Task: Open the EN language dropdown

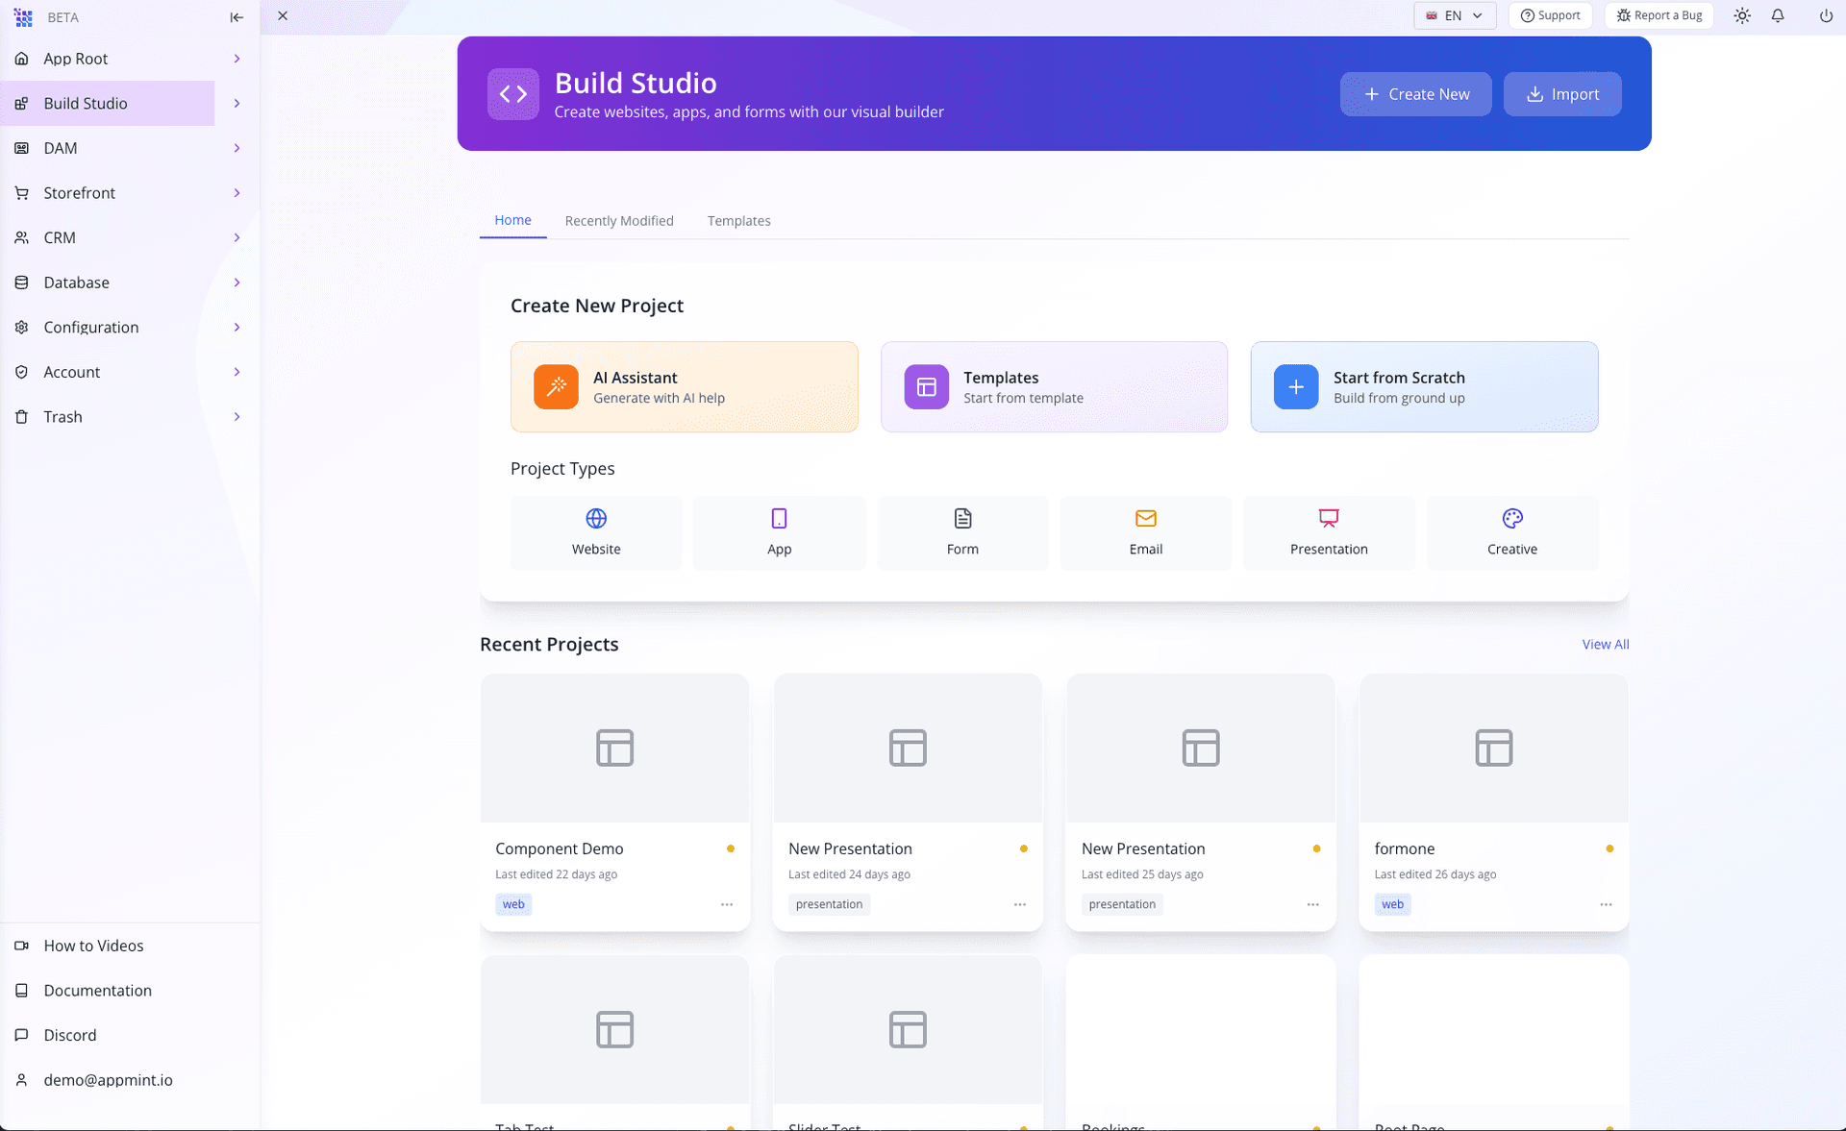Action: [x=1454, y=15]
